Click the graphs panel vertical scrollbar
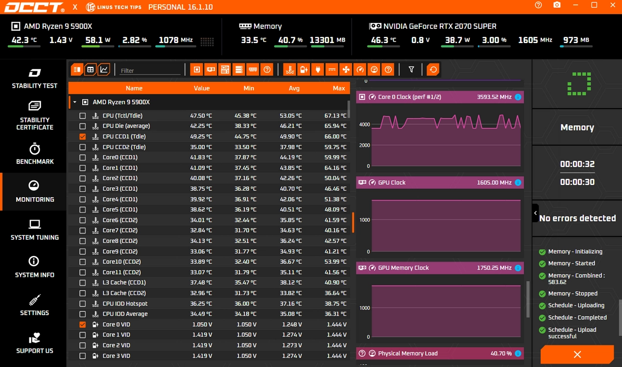The image size is (622, 367). (x=527, y=299)
